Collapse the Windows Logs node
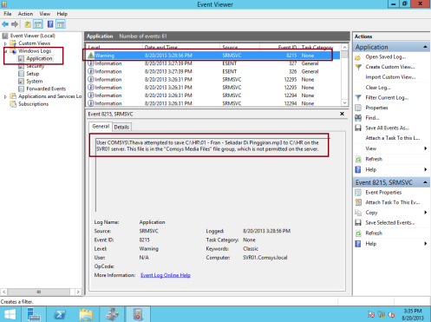The width and height of the screenshot is (431, 322). [5, 51]
